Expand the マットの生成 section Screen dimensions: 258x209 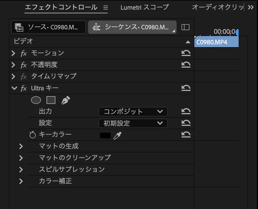21,146
